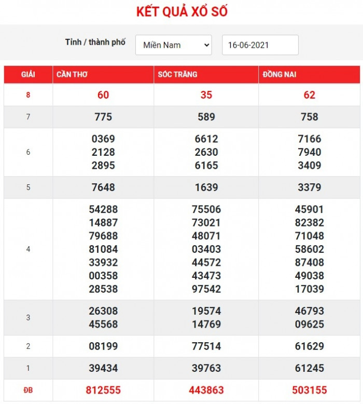Click the Tỉnh / thành phố label
Viewport: 363px width, 404px height.
95,43
